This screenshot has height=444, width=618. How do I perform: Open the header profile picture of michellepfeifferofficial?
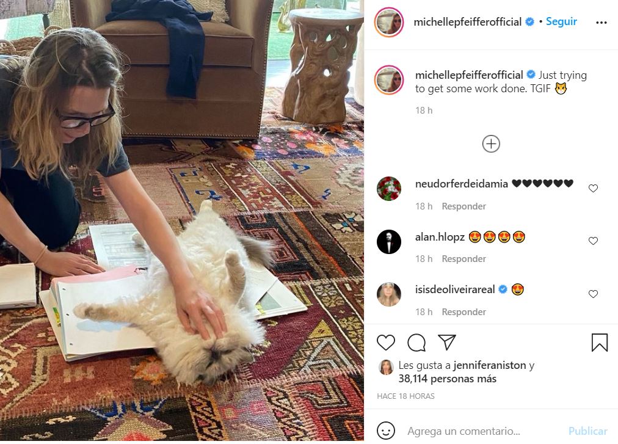click(x=389, y=22)
